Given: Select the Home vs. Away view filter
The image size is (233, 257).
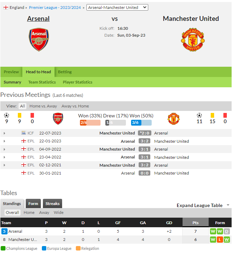Looking at the screenshot, I should (43, 106).
